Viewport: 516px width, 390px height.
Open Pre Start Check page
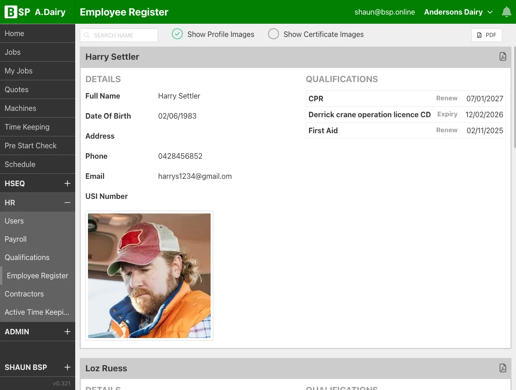tap(37, 146)
